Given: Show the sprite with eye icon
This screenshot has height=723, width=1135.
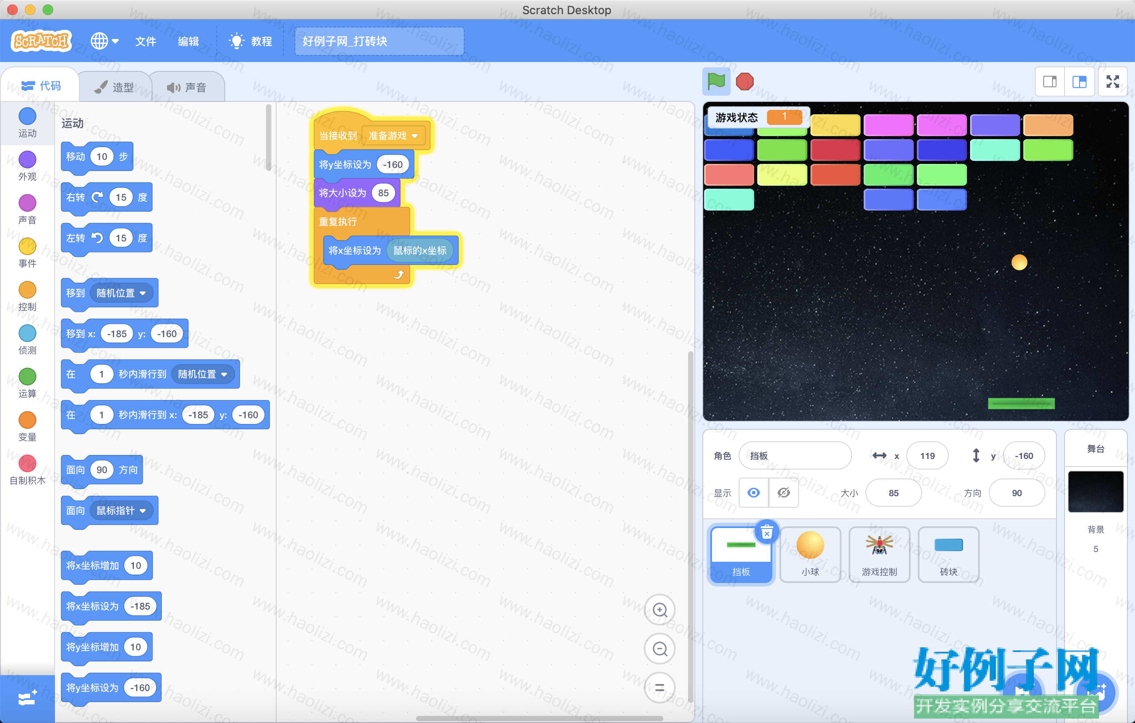Looking at the screenshot, I should point(754,493).
